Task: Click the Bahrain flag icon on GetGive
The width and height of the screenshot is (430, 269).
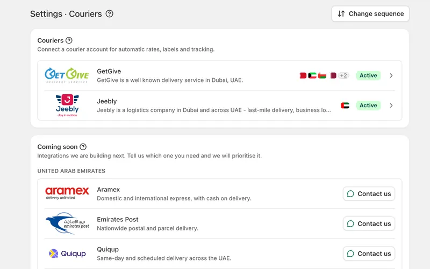Action: (303, 76)
